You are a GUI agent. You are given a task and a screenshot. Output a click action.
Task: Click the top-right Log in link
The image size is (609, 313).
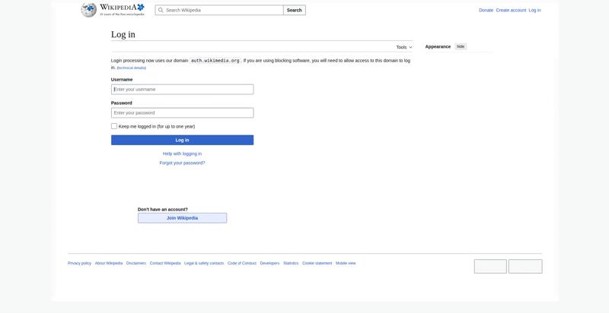534,11
